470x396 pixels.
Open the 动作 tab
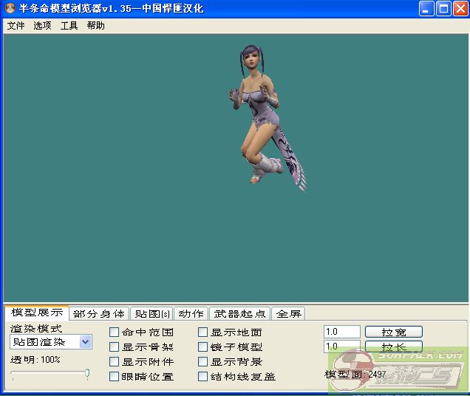click(x=191, y=314)
